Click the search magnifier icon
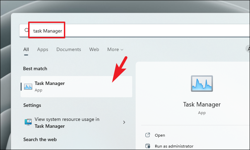 pos(26,30)
